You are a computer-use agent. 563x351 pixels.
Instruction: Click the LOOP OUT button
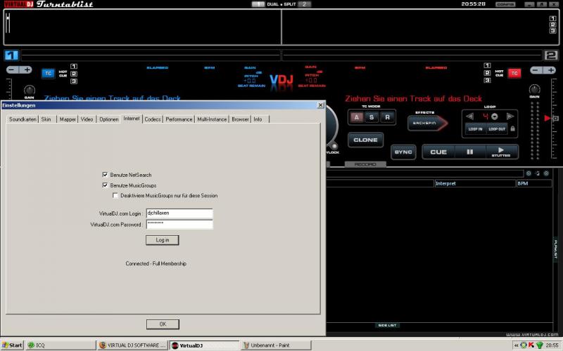(497, 129)
